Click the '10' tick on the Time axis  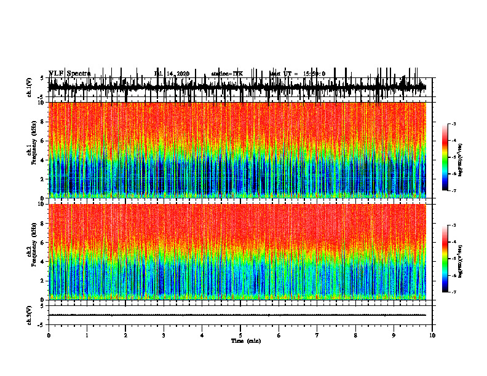coord(432,335)
